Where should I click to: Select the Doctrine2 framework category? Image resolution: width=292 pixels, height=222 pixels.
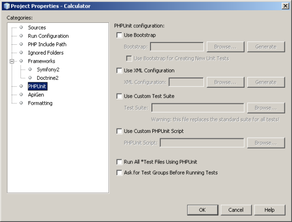tap(48, 78)
